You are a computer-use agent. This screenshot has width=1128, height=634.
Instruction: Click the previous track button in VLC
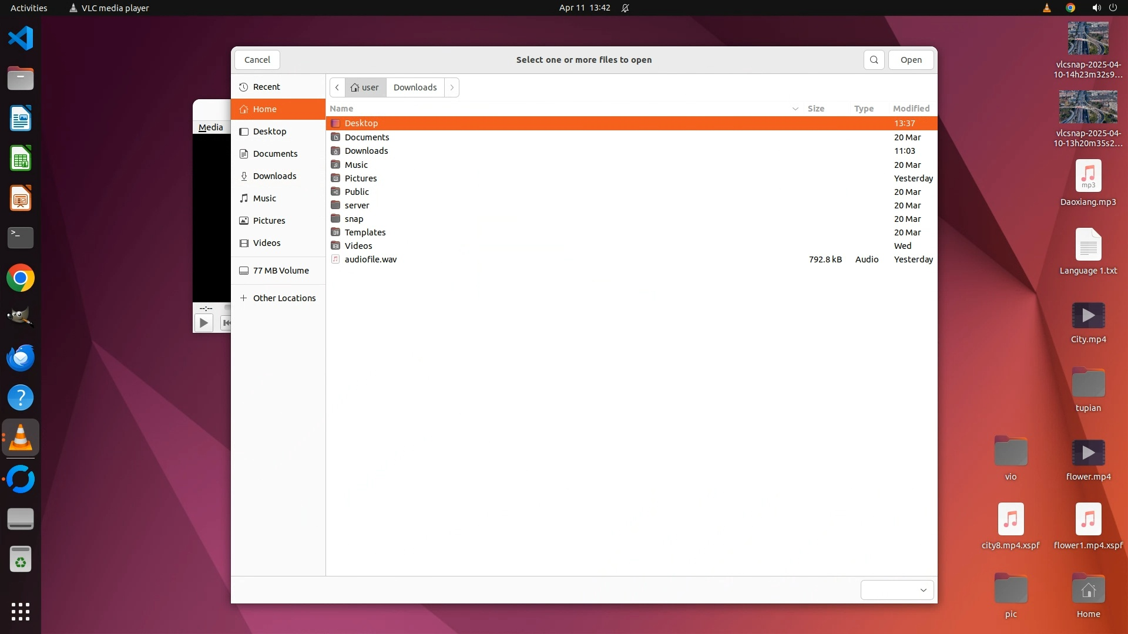(x=226, y=322)
